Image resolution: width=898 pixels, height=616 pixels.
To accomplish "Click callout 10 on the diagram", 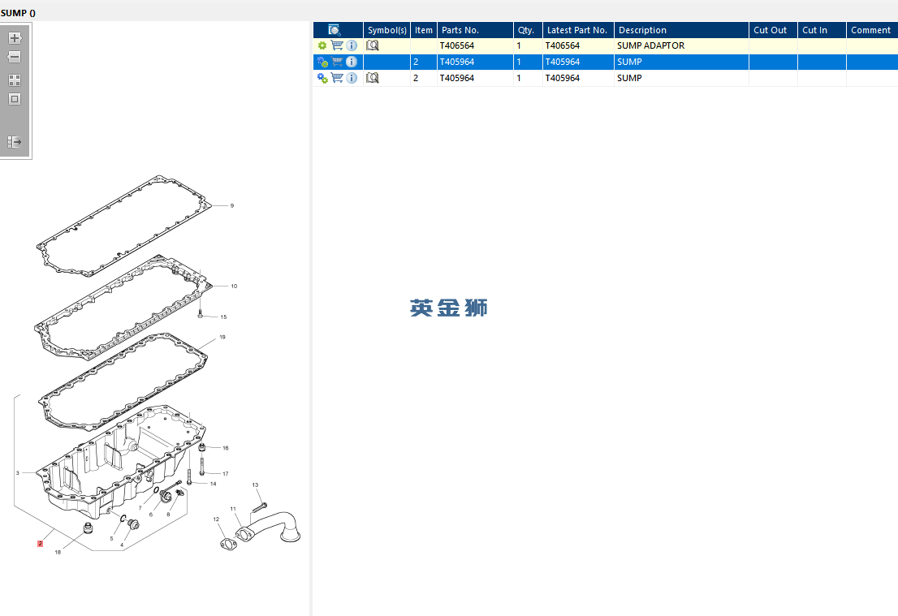I will coord(234,286).
